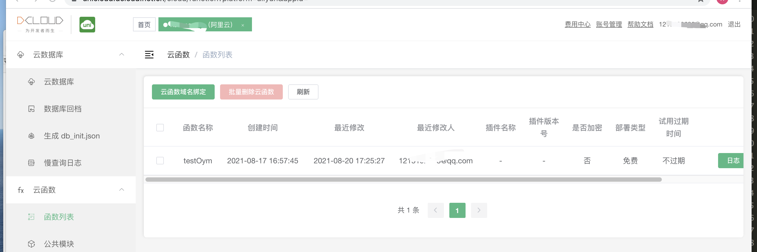Click the 刷新 button
The image size is (757, 252).
tap(303, 92)
